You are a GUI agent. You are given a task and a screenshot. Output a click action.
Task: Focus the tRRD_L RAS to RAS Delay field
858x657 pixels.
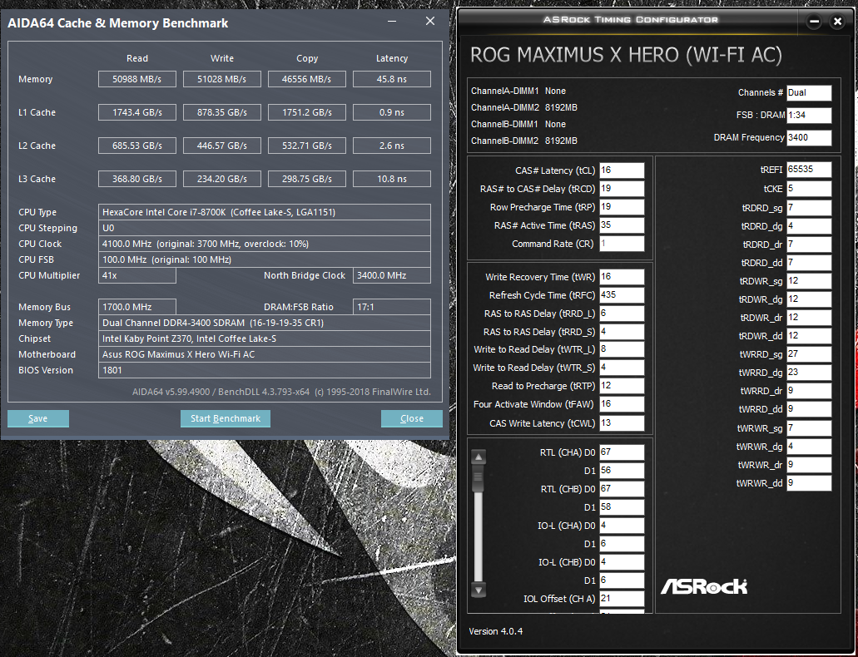[622, 314]
